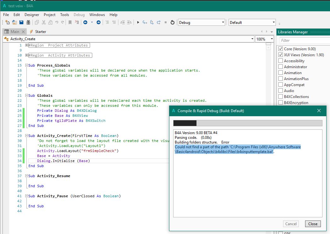Enable the Accessibility library checkbox
This screenshot has height=234, width=330.
point(281,61)
